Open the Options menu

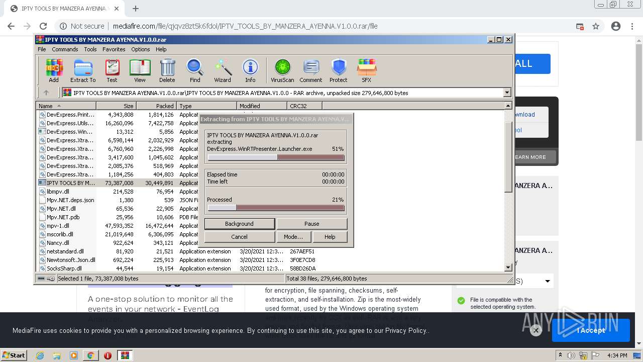[141, 49]
